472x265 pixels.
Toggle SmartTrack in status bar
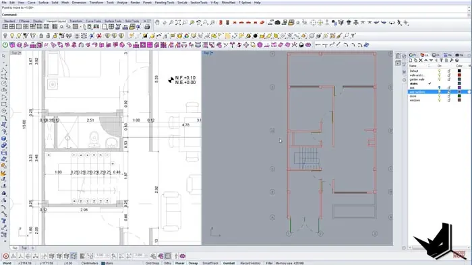click(210, 263)
